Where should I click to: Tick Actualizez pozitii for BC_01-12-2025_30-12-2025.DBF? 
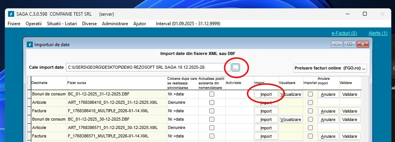[212, 119]
